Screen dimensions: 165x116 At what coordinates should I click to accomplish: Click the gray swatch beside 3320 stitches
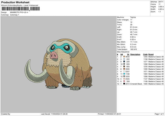click(124, 76)
